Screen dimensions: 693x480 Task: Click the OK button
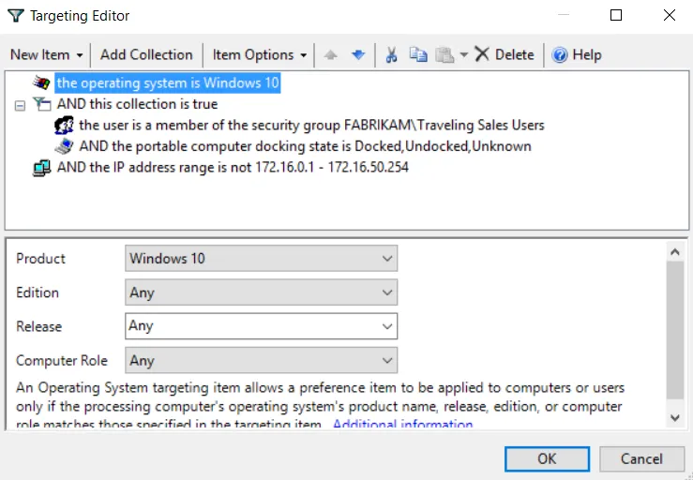pos(547,458)
